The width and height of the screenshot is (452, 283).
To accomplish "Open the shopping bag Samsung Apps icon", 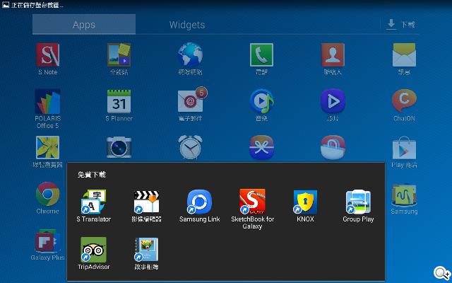I will pyautogui.click(x=333, y=147).
